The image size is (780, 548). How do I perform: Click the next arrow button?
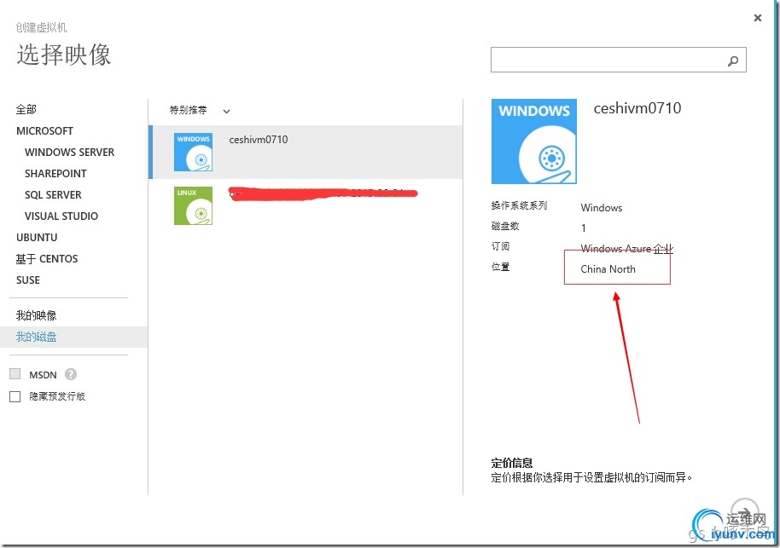[745, 511]
